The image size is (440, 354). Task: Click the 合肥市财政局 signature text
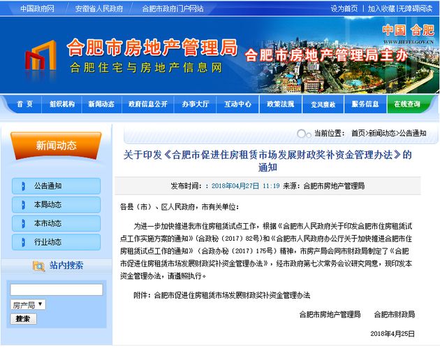click(395, 314)
